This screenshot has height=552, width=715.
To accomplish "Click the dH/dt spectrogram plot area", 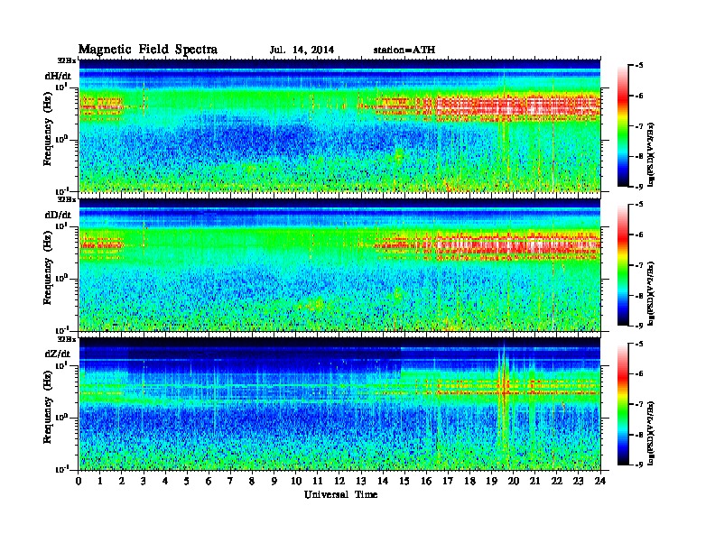I will pyautogui.click(x=339, y=125).
